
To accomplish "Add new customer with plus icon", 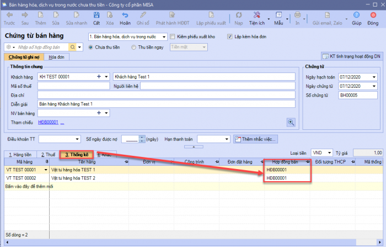I will pyautogui.click(x=99, y=76).
